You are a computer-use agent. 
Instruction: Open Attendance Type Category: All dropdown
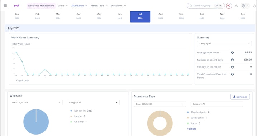tap(217, 104)
